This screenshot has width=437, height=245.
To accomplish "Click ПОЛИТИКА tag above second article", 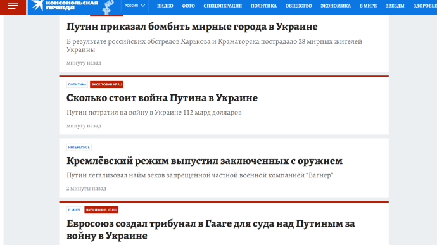I will (x=77, y=84).
